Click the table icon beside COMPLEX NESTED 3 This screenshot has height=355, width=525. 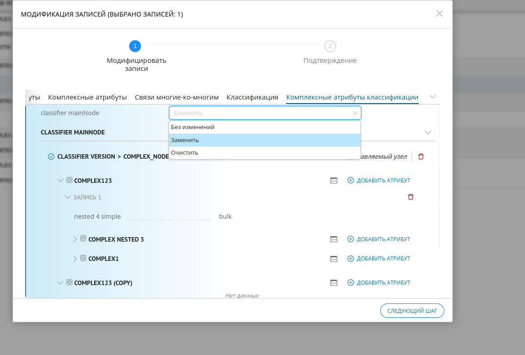[334, 239]
